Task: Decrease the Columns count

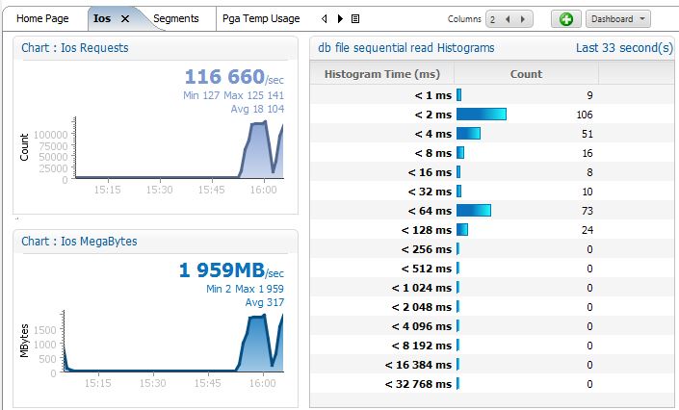Action: (x=509, y=19)
